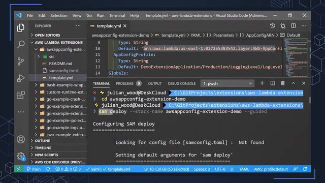This screenshot has width=325, height=183.
Task: Maximize the terminal panel size
Action: 294,83
